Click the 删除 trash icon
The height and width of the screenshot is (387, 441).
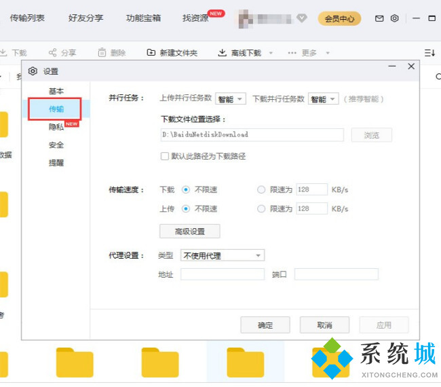coord(102,52)
